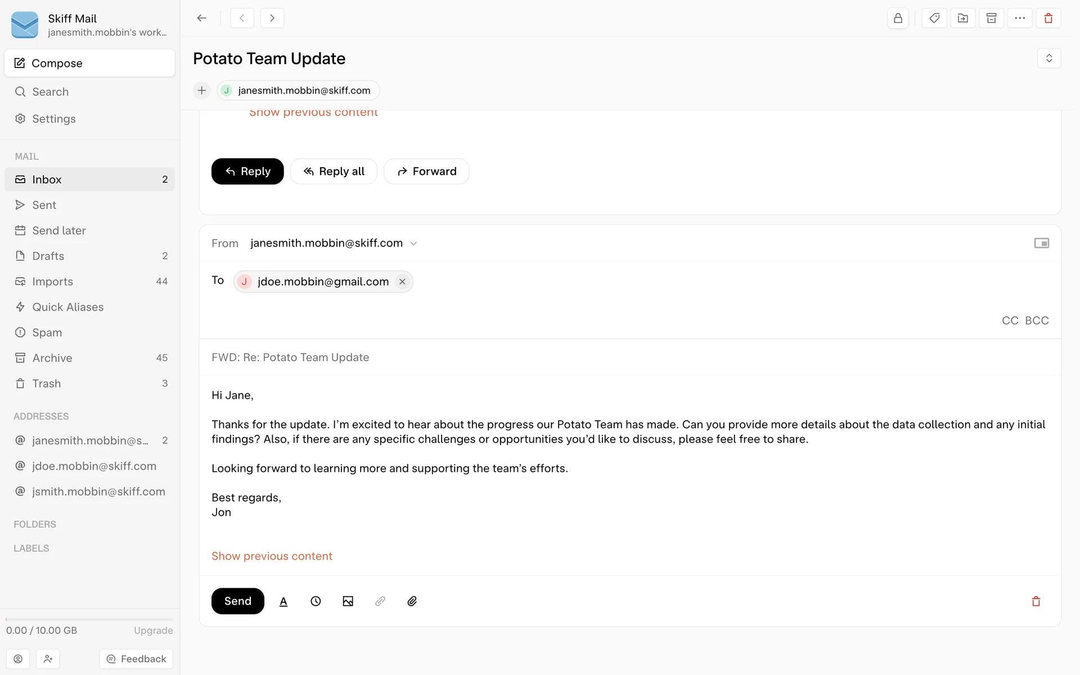Image resolution: width=1080 pixels, height=675 pixels.
Task: Click the Reply all button
Action: click(334, 172)
